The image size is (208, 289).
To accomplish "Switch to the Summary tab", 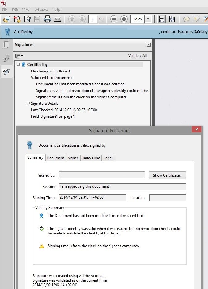I will 35,157.
